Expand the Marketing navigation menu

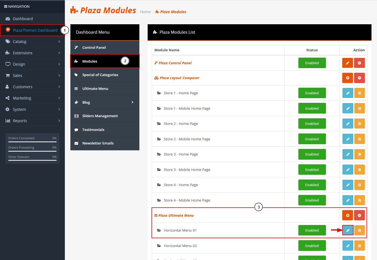32,98
